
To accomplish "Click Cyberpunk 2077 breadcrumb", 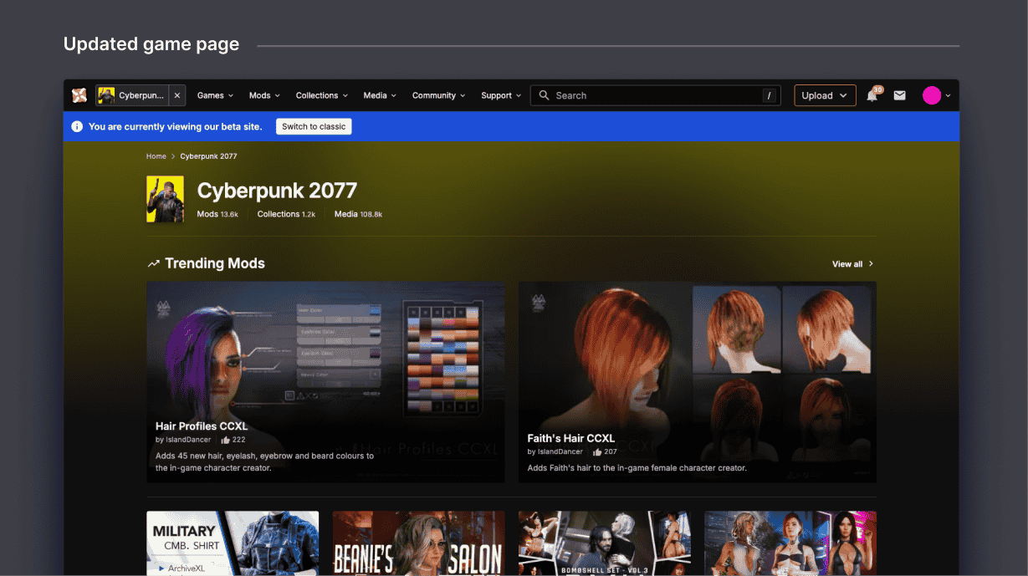I will click(208, 156).
